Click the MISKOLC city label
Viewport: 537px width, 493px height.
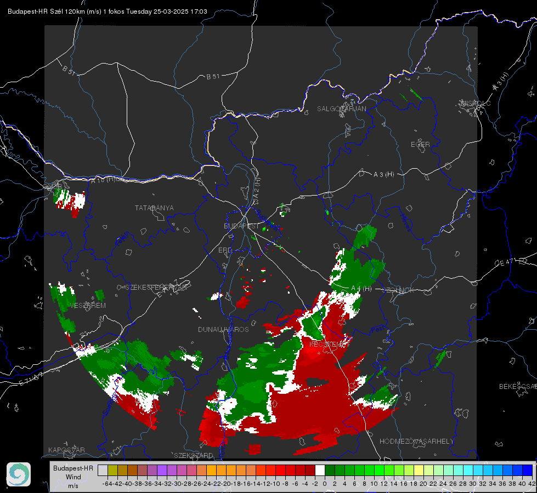476,103
